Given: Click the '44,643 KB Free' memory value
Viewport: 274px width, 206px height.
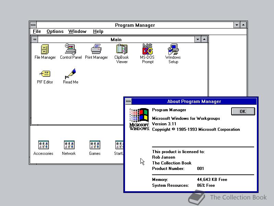Looking at the screenshot, I should [x=212, y=179].
